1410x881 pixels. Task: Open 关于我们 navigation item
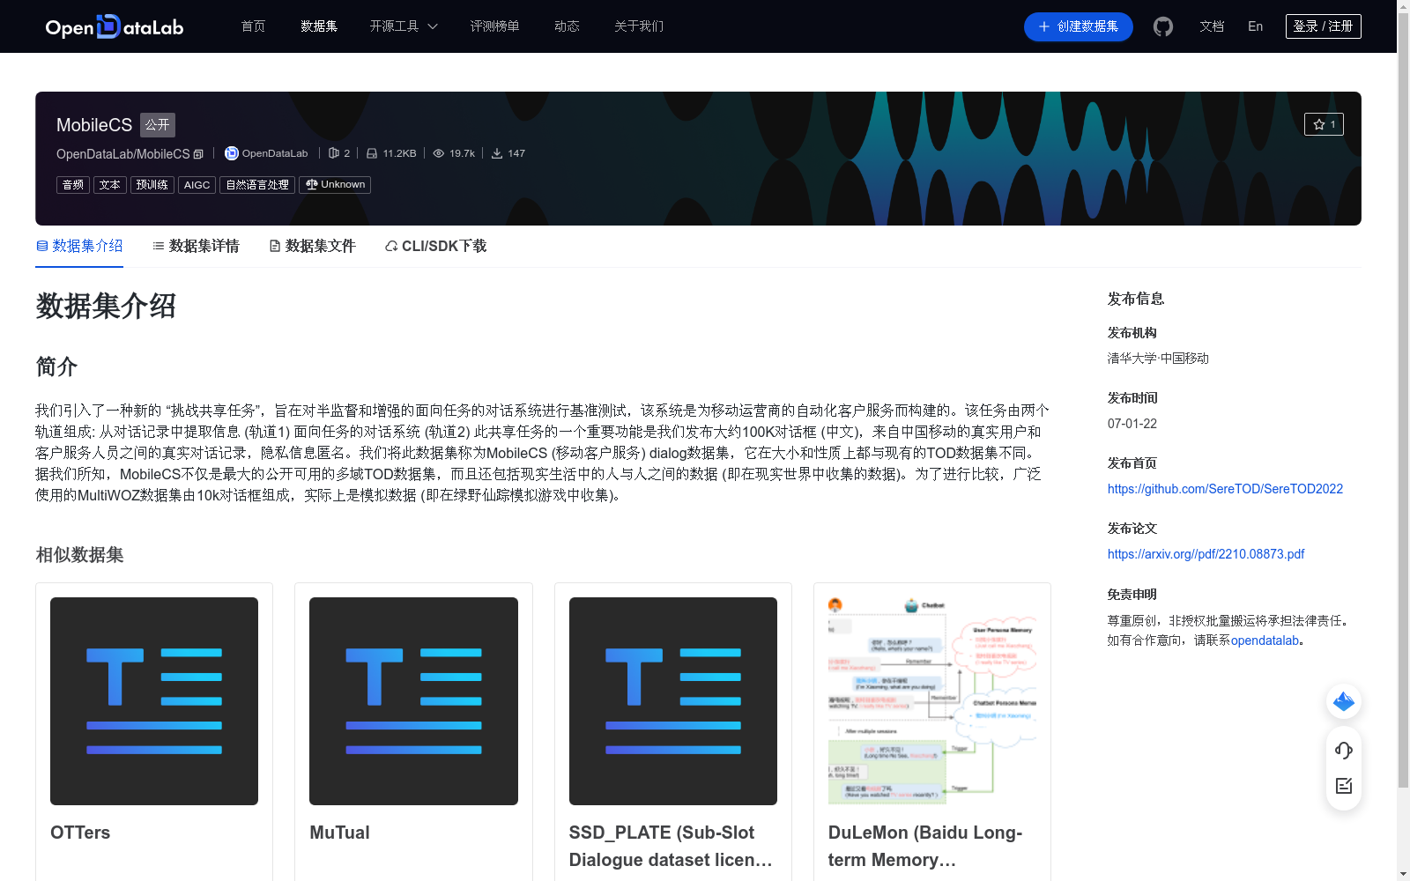639,26
